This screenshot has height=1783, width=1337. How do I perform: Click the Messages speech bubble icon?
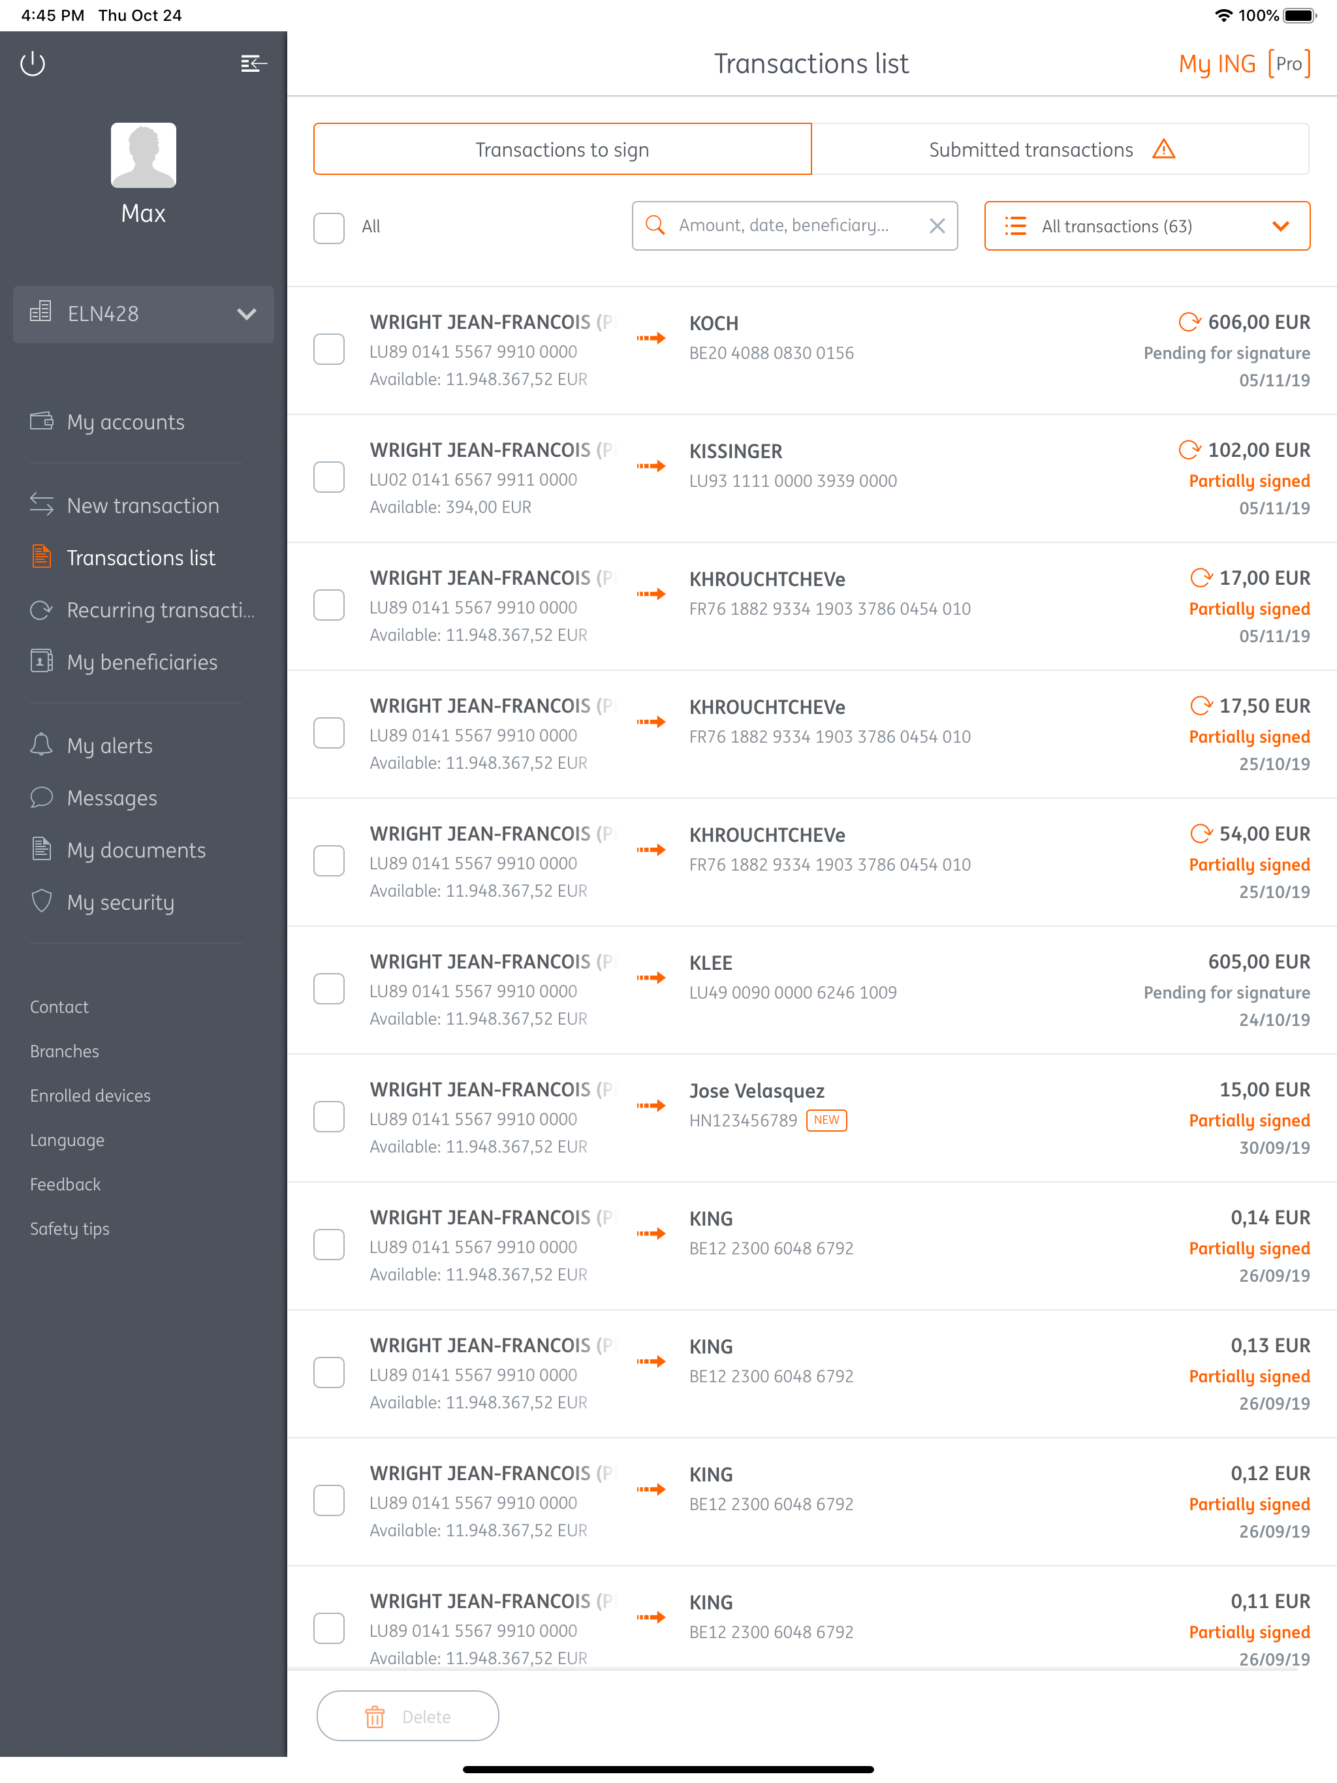[41, 797]
